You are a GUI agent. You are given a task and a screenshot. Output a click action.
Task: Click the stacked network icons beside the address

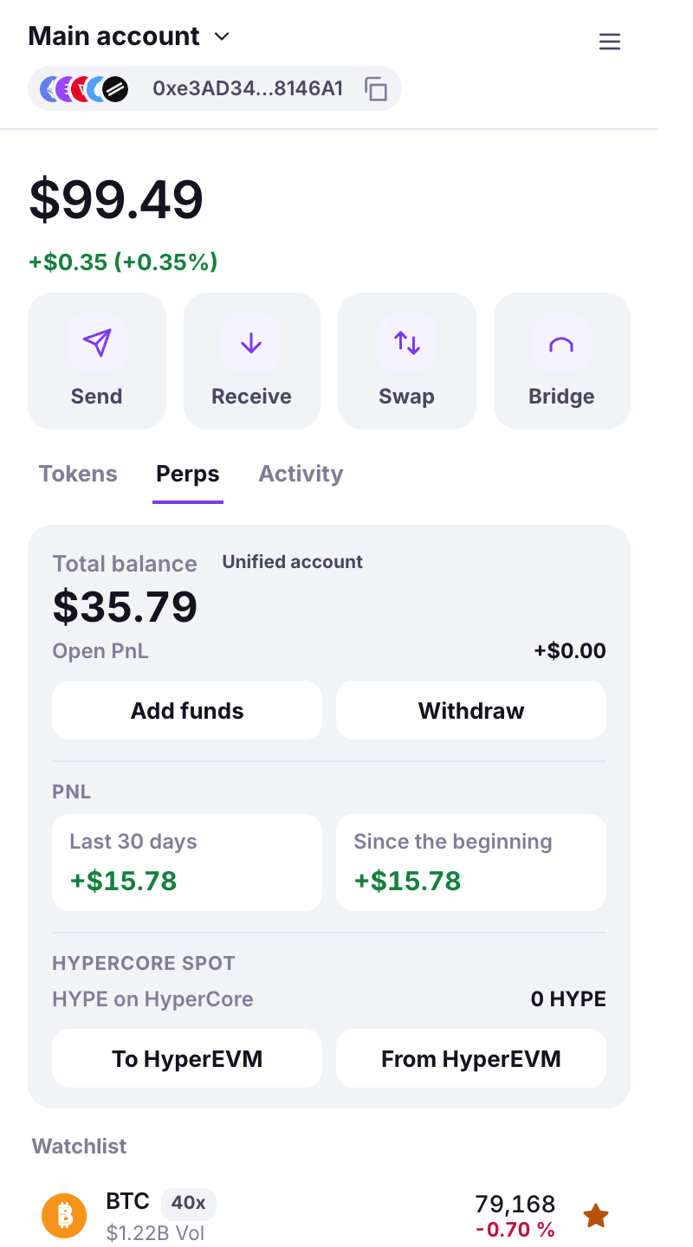click(85, 88)
